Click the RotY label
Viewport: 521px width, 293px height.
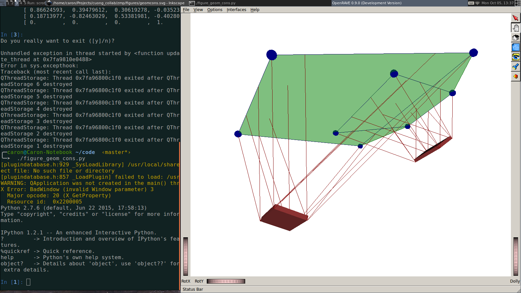(199, 281)
